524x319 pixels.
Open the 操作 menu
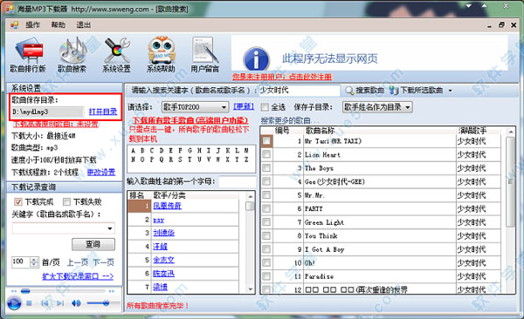point(33,25)
